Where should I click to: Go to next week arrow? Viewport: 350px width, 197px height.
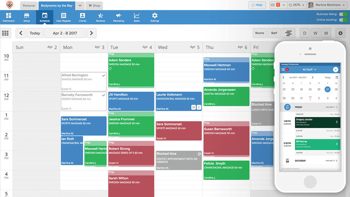(92, 33)
